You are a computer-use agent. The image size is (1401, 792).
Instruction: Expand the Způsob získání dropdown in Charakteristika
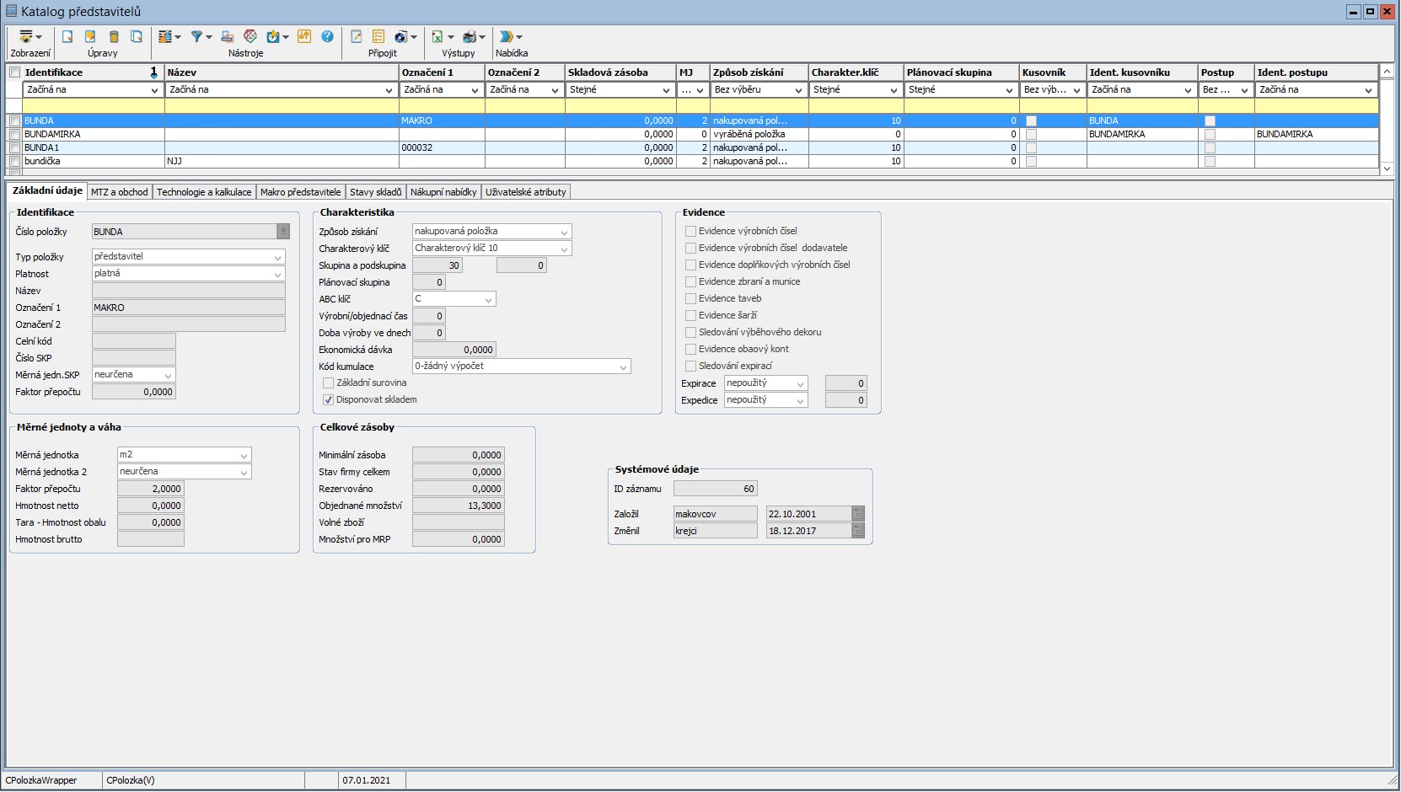564,232
